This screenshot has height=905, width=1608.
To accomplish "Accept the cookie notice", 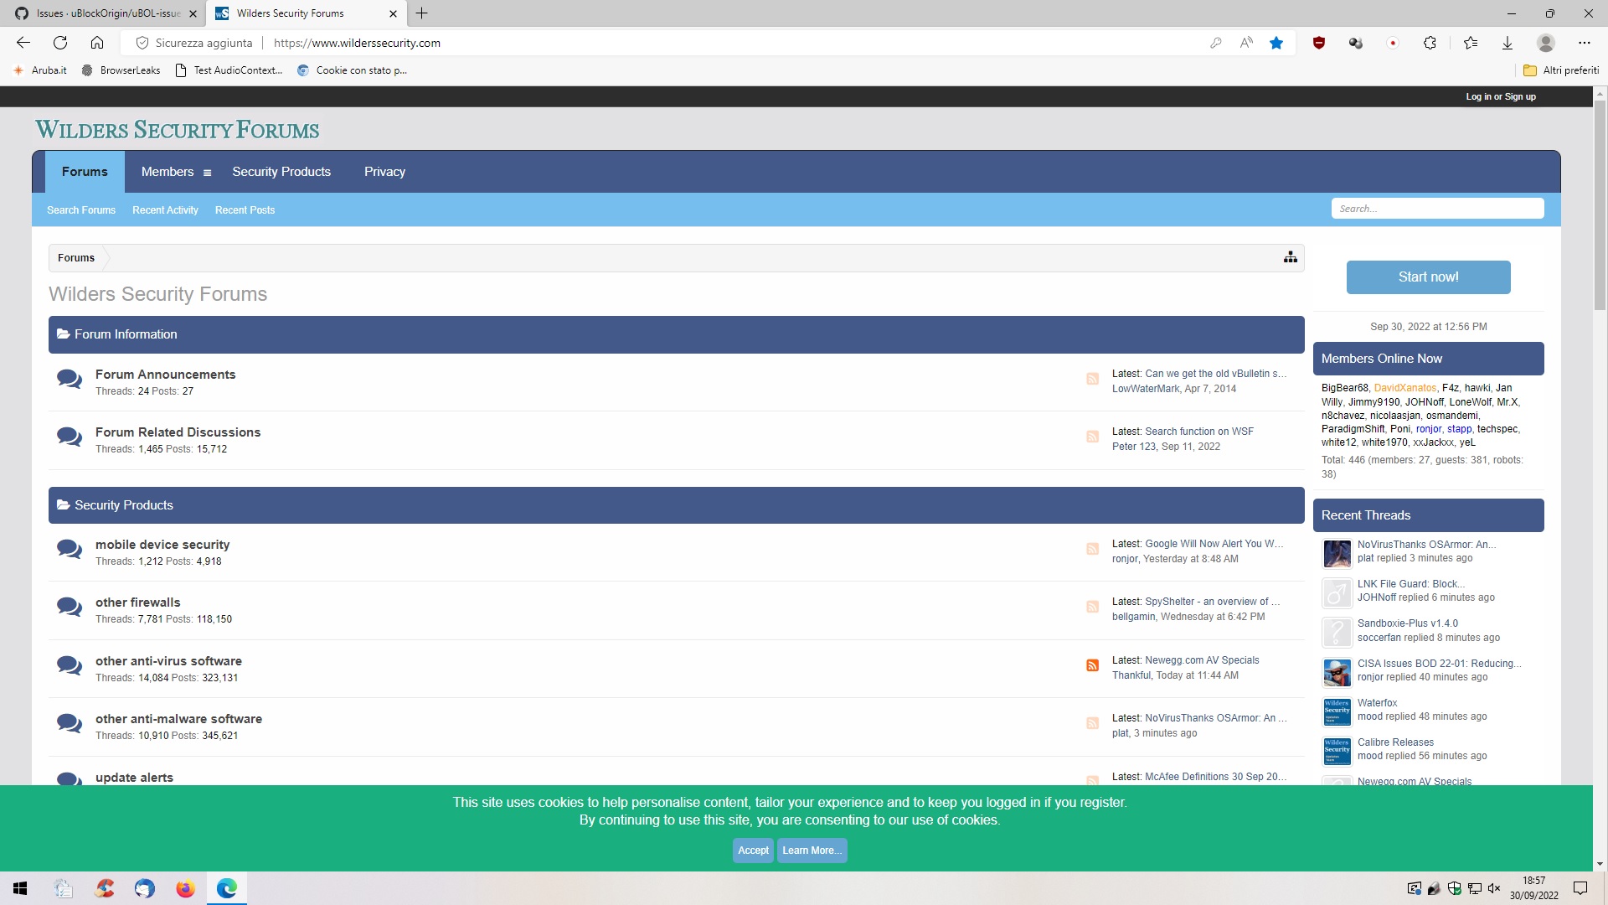I will tap(753, 851).
